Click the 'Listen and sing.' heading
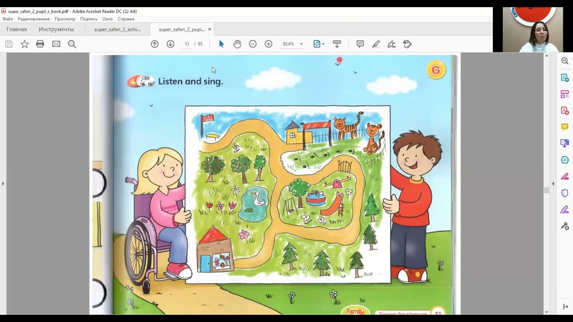 click(x=190, y=81)
